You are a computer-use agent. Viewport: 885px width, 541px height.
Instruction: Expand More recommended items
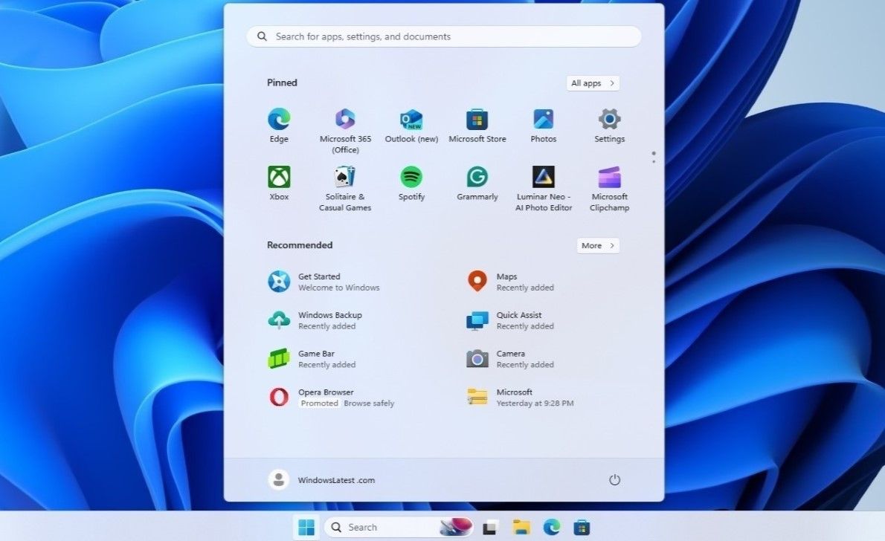tap(597, 245)
